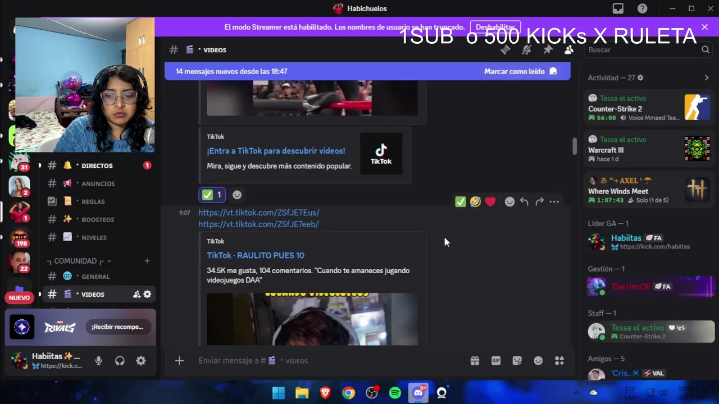
Task: Open the RAULITO PUES video preview thumbnail
Action: (312, 319)
